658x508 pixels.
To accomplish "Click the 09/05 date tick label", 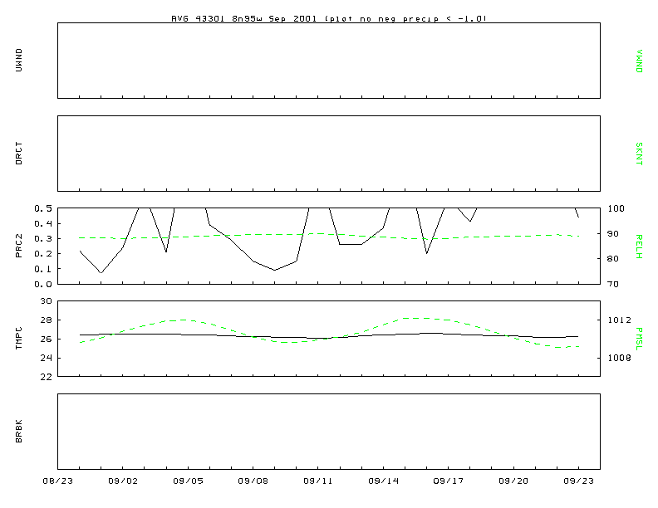I will coord(188,481).
